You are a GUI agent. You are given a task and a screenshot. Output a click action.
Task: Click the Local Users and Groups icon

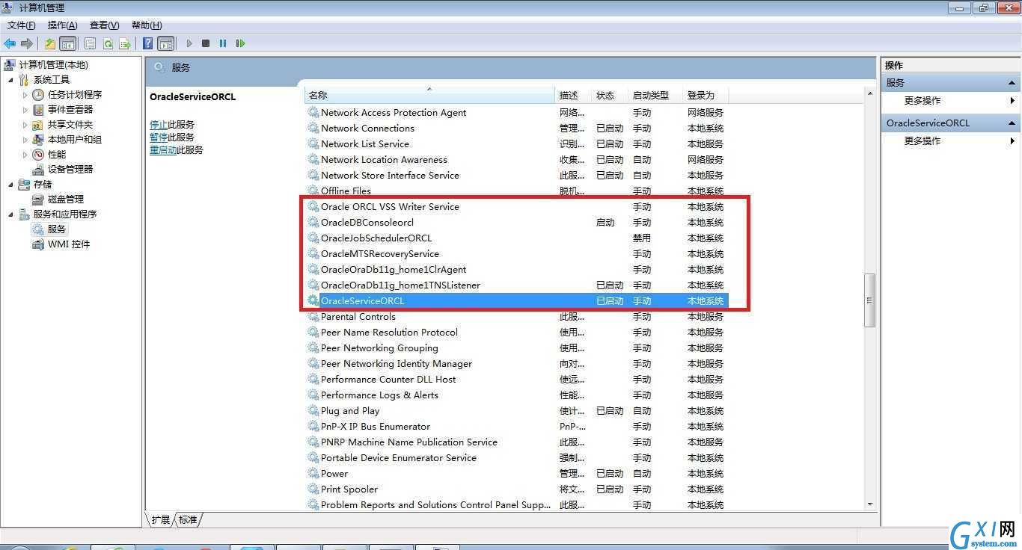pyautogui.click(x=38, y=139)
